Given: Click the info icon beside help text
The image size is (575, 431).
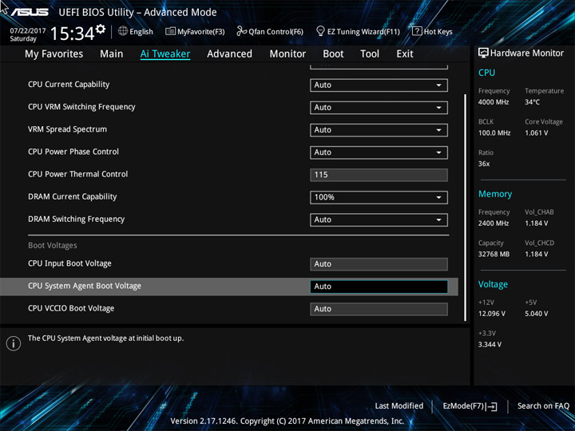Looking at the screenshot, I should [x=14, y=343].
